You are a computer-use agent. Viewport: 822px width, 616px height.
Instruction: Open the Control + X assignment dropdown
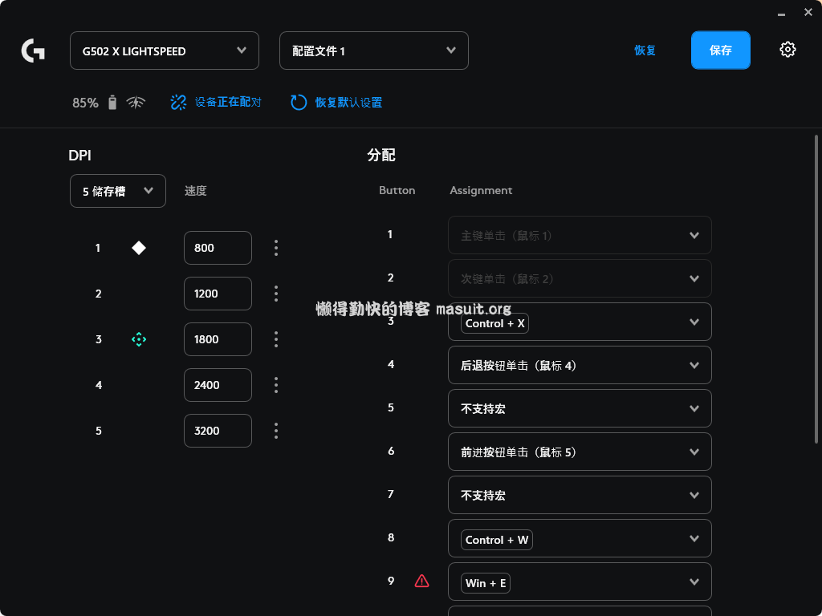pos(580,322)
